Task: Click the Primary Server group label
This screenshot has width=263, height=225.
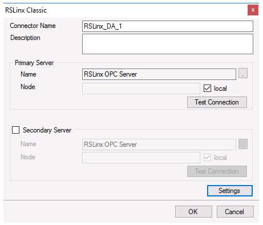Action: click(x=34, y=63)
